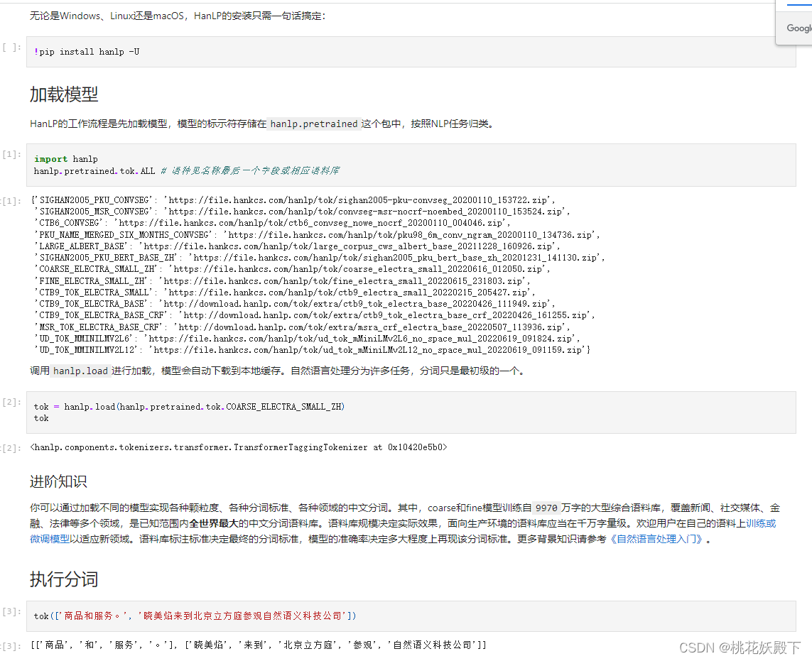
Task: Click the 进阶知识 heading
Action: click(58, 481)
